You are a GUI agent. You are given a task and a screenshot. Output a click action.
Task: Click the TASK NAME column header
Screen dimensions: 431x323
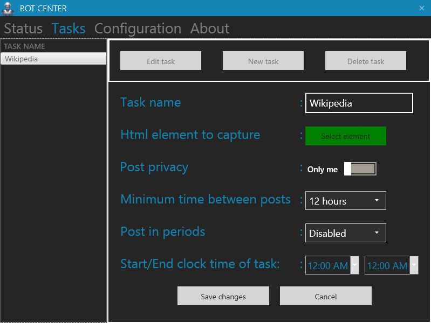point(53,46)
